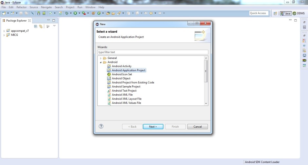
Task: Click the Debug bug icon in toolbar
Action: pyautogui.click(x=67, y=13)
